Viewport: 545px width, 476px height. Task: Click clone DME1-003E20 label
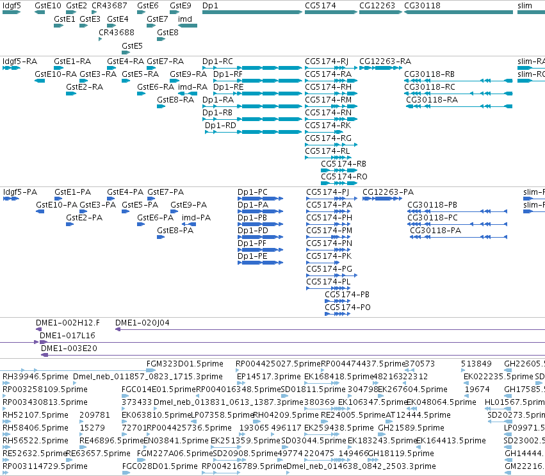(69, 349)
